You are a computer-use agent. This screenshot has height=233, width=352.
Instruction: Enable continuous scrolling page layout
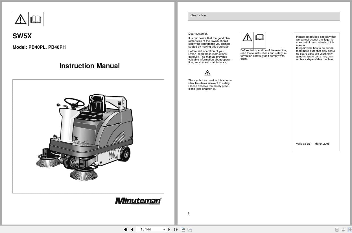click(343, 229)
